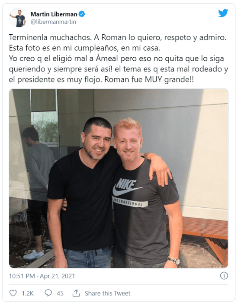The height and width of the screenshot is (304, 238).
Task: Click the 1.2K likes count
Action: [x=27, y=293]
